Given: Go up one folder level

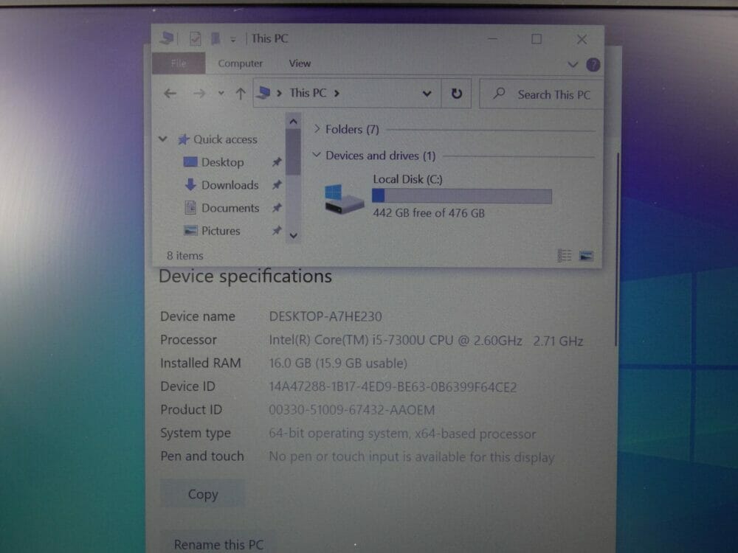Looking at the screenshot, I should click(241, 94).
